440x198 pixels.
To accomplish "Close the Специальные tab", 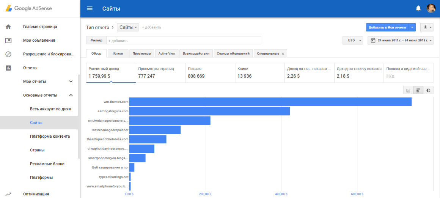I will [x=283, y=53].
